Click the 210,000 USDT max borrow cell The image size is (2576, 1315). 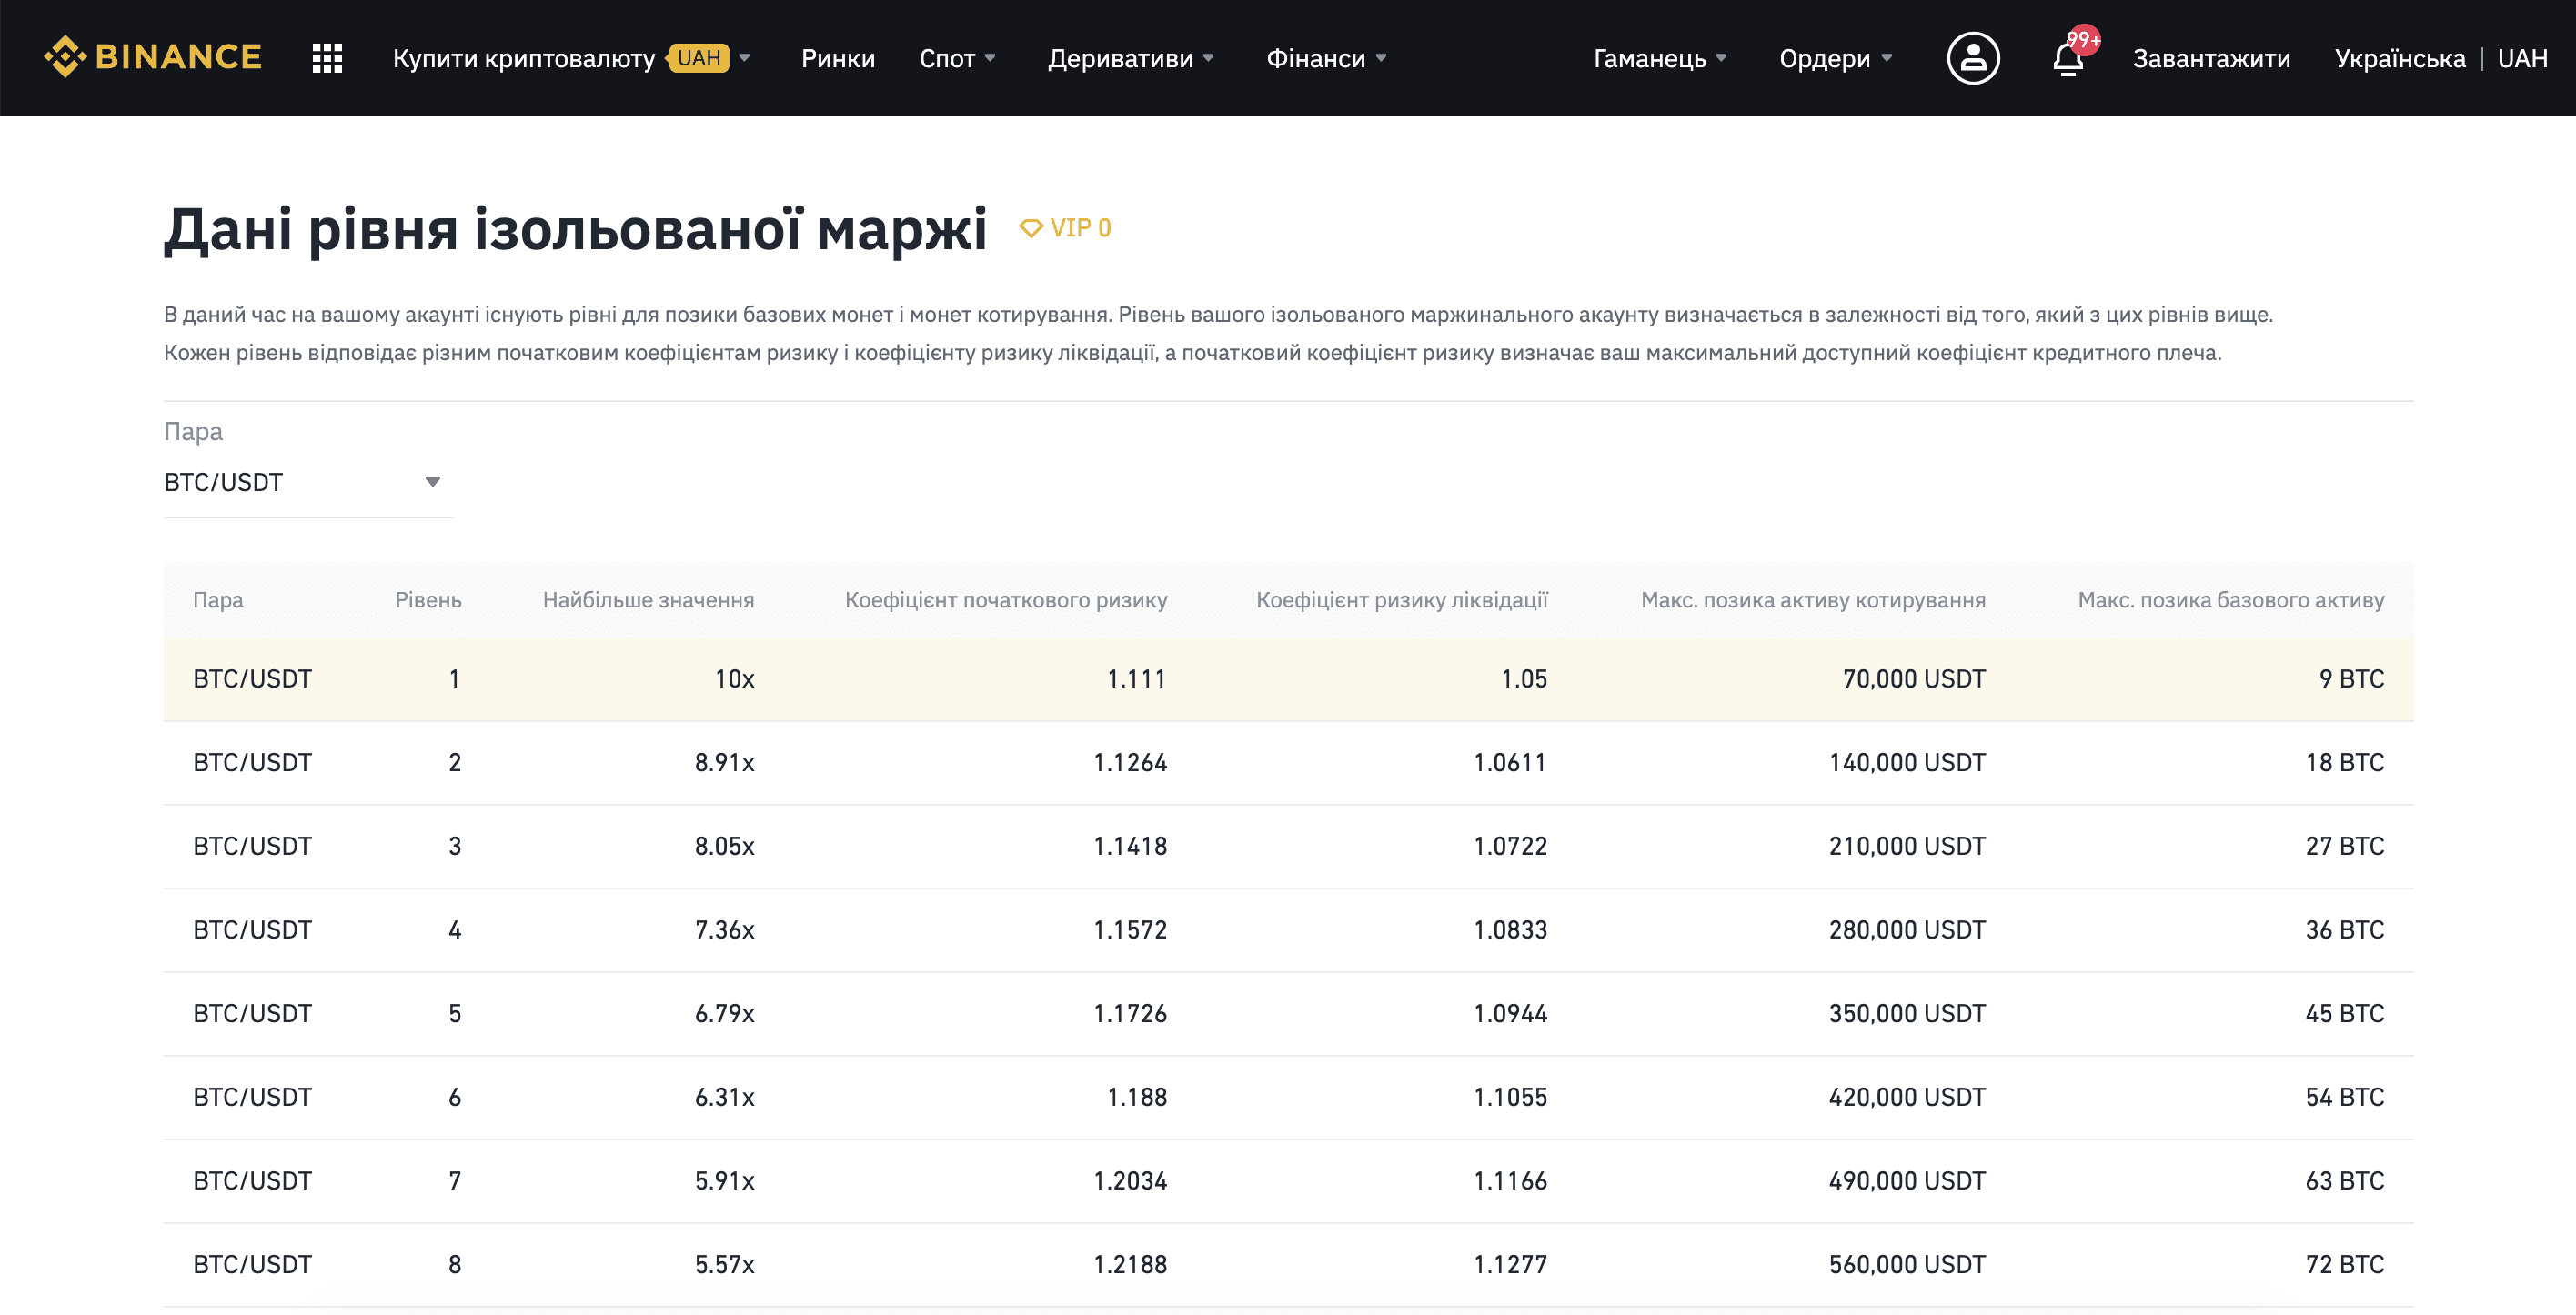[x=1907, y=846]
